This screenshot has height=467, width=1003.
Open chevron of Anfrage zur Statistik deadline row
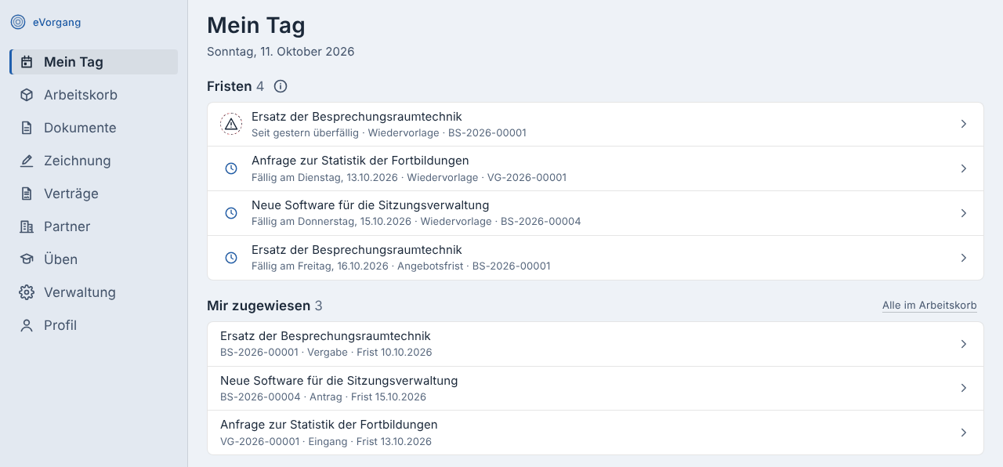point(964,168)
